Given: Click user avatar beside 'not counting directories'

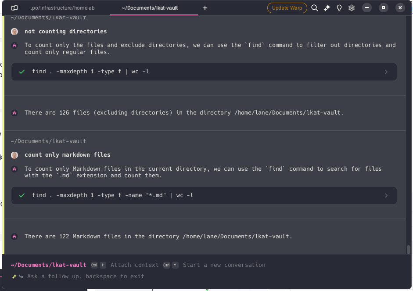Looking at the screenshot, I should point(14,32).
